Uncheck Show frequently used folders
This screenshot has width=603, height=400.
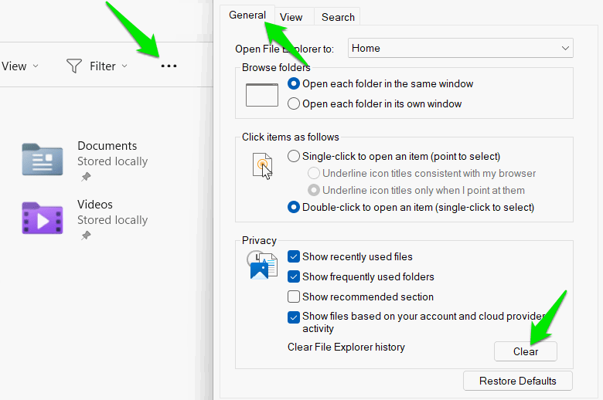294,276
